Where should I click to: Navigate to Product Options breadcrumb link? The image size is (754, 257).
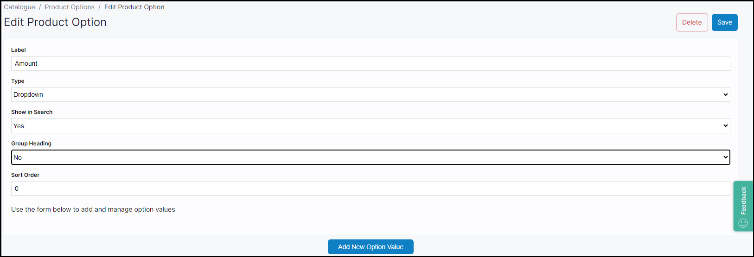pyautogui.click(x=70, y=7)
